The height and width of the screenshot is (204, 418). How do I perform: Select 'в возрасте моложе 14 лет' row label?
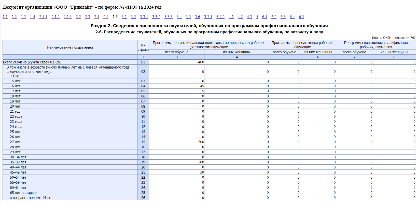[31, 198]
